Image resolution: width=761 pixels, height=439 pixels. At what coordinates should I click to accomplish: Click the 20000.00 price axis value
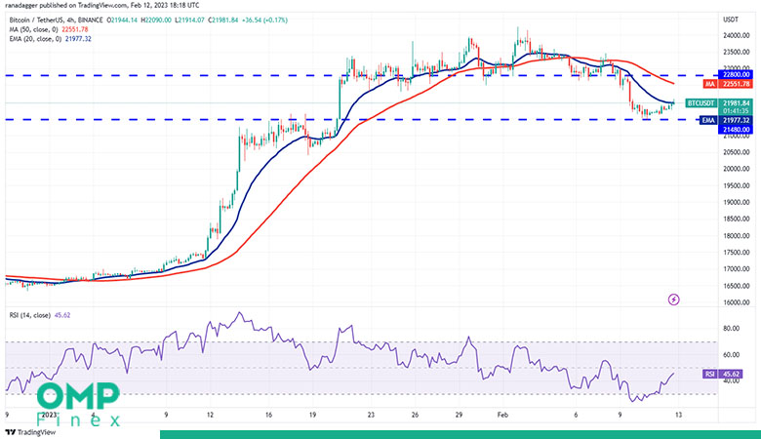[x=737, y=169]
